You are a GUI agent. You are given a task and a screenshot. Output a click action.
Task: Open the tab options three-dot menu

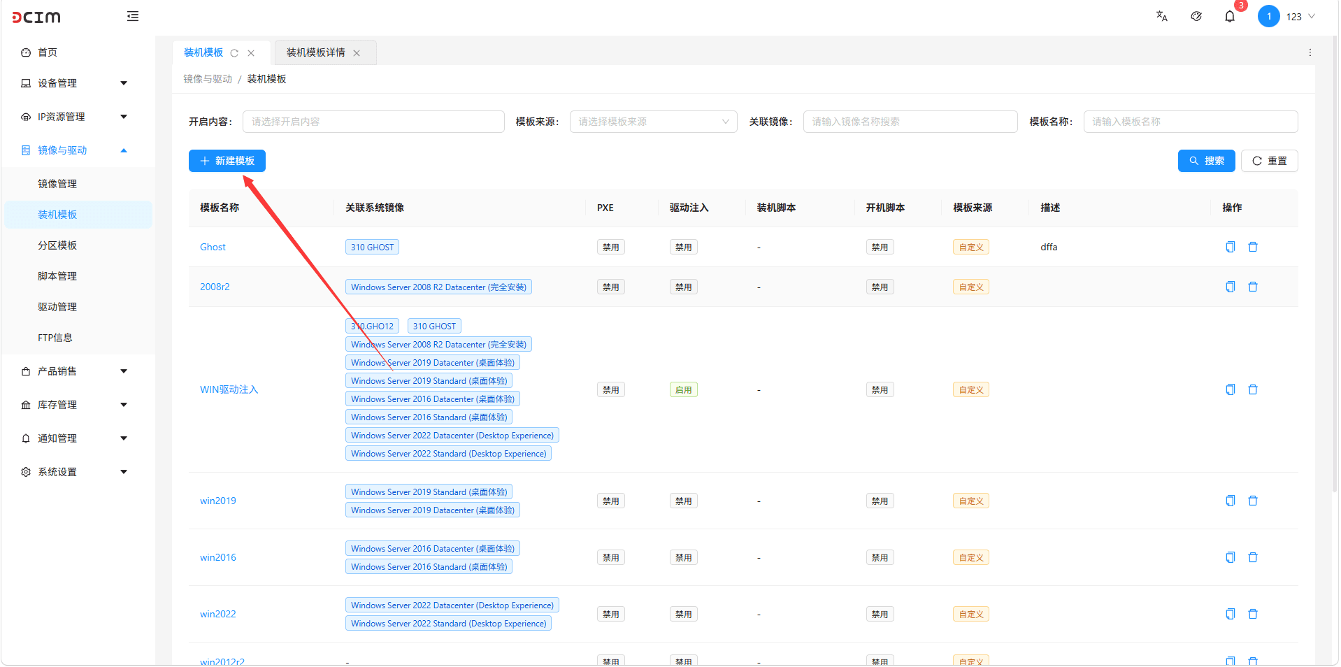pos(1310,52)
